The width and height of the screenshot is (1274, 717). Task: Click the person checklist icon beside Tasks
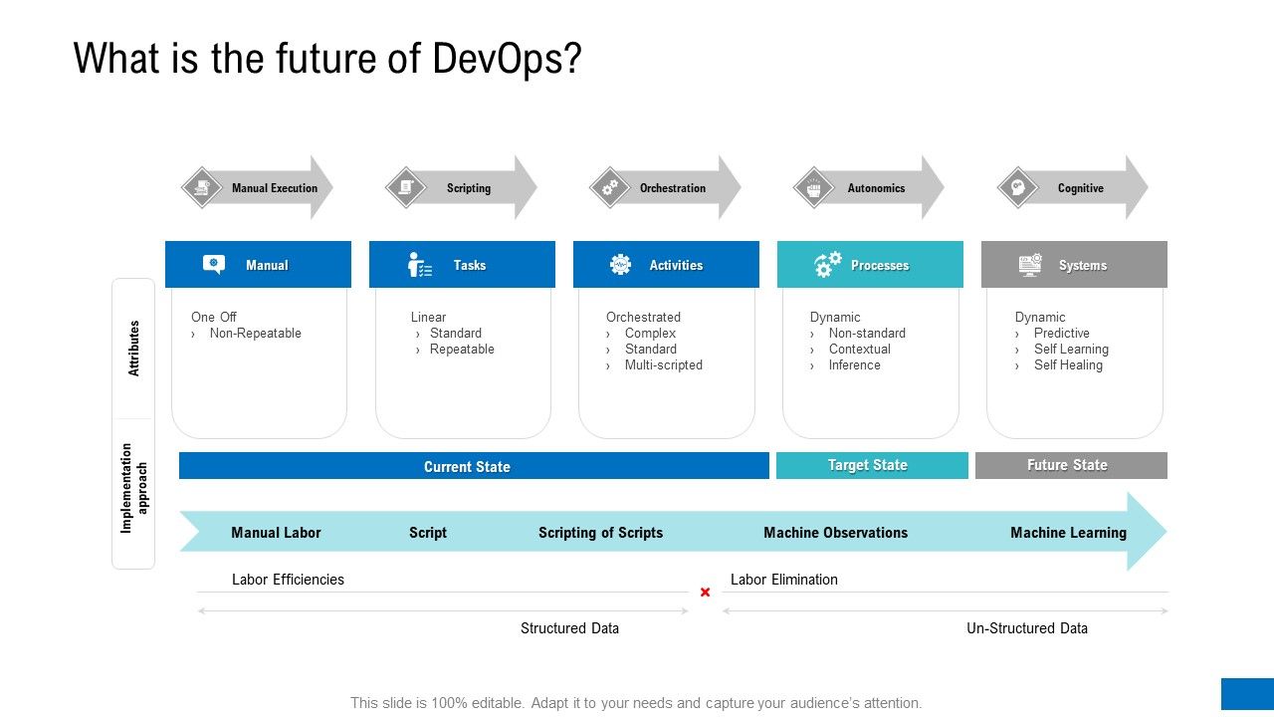(x=420, y=265)
